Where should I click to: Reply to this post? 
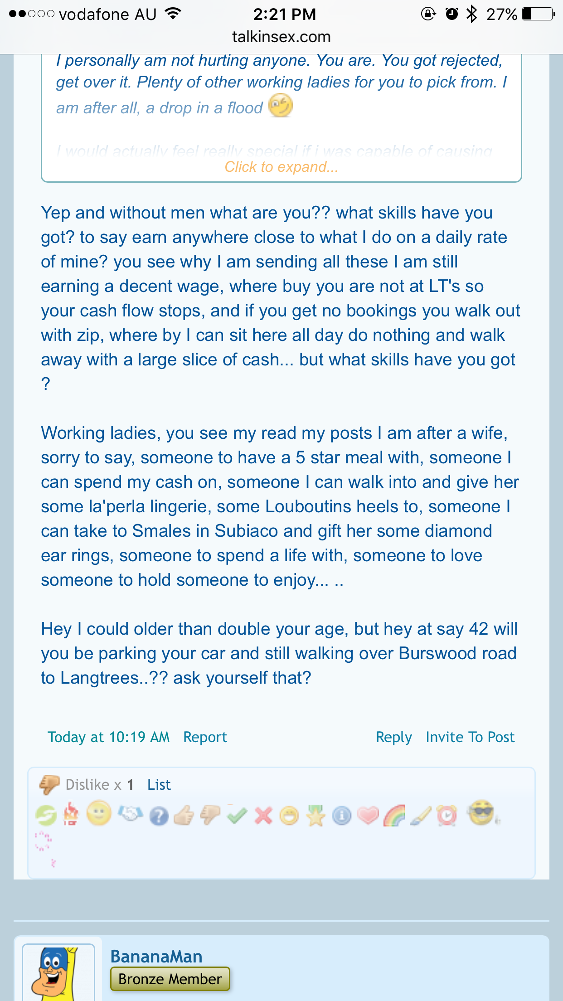click(394, 737)
